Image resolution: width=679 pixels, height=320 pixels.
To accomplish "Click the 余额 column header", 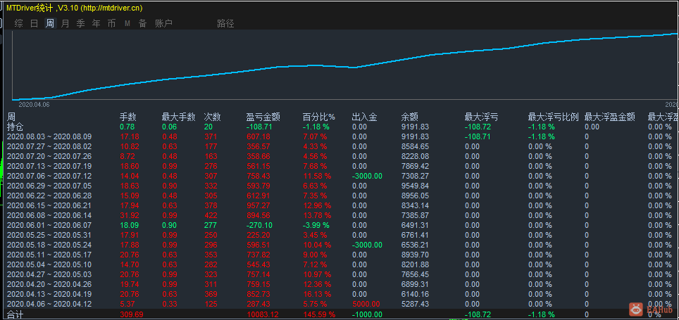I will click(x=410, y=117).
